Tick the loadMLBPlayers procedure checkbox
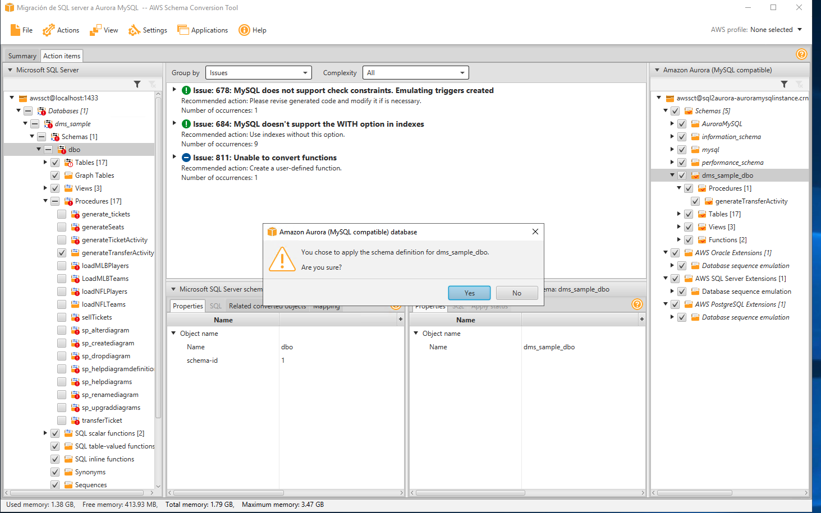The height and width of the screenshot is (513, 821). pyautogui.click(x=62, y=266)
